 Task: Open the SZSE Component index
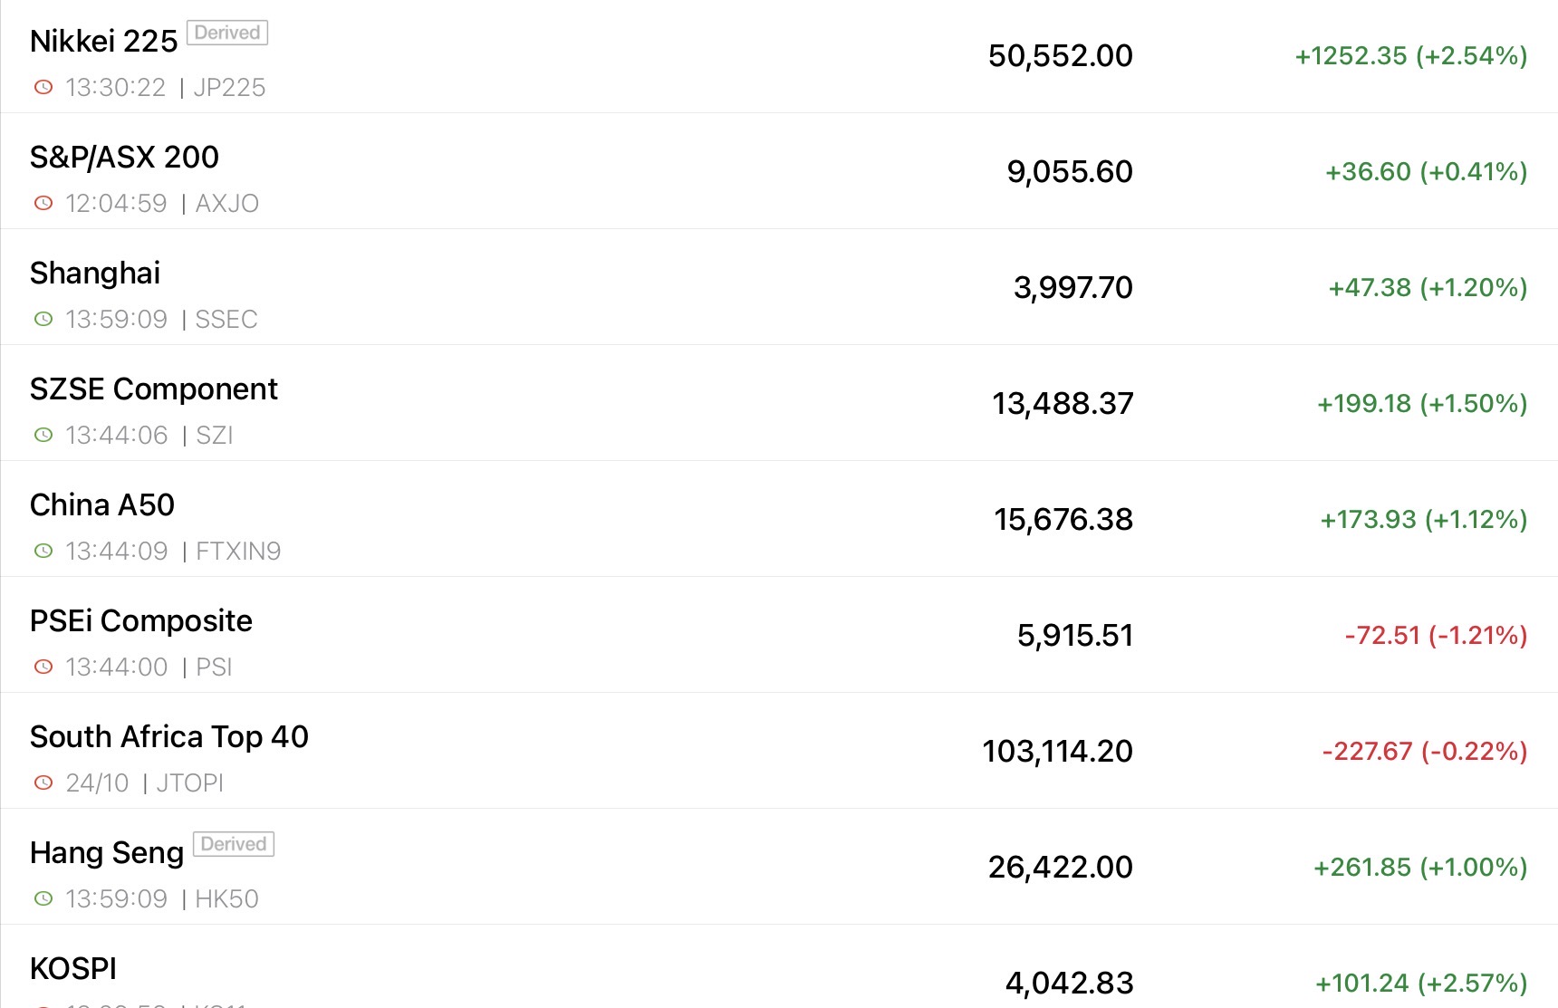pos(153,389)
